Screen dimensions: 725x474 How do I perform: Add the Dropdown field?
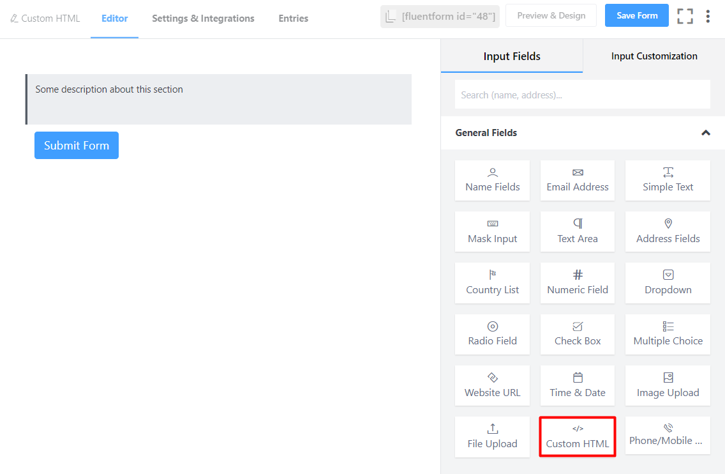click(x=668, y=283)
